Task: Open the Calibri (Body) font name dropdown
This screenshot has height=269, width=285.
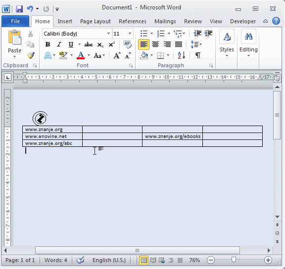Action: [108, 34]
